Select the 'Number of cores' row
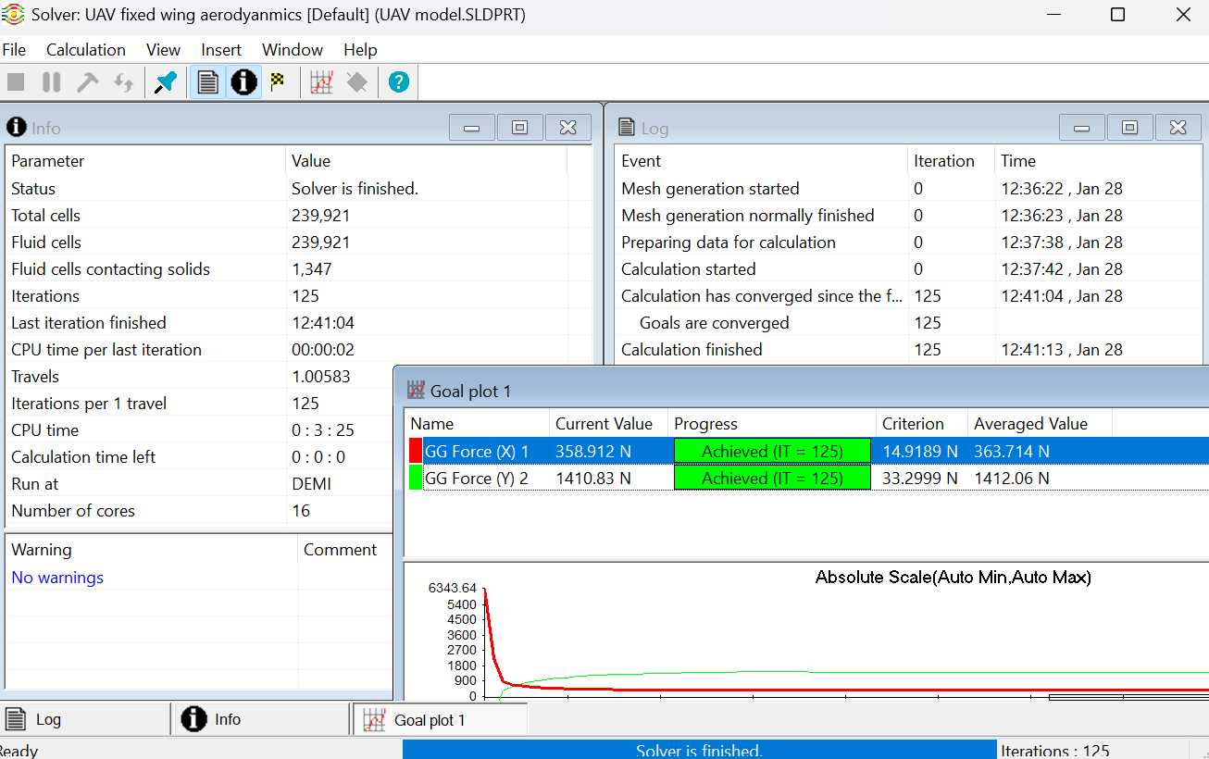Image resolution: width=1209 pixels, height=759 pixels. coord(199,511)
